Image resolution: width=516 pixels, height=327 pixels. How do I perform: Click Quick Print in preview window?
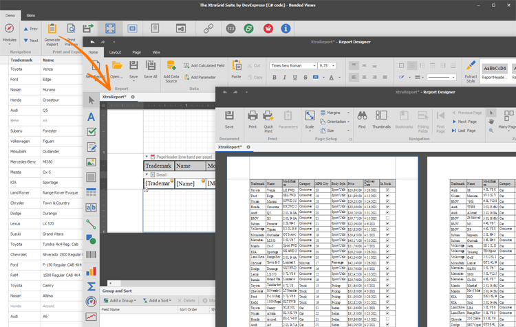tap(268, 115)
